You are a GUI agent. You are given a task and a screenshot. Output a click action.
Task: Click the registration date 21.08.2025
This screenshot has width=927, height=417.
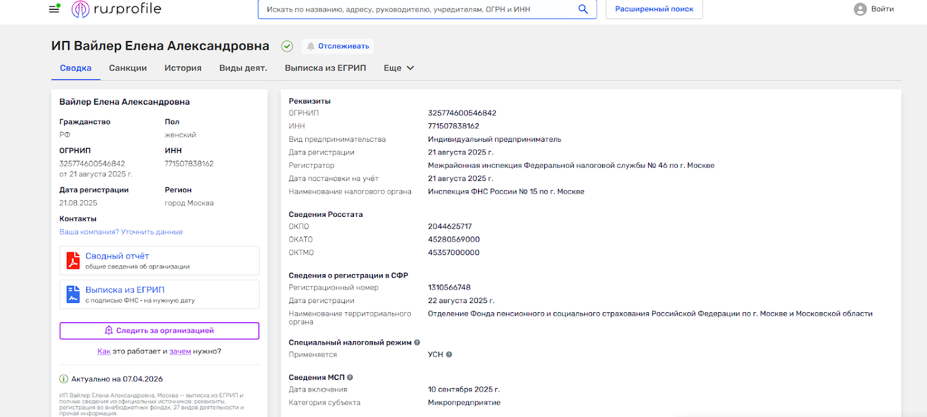pos(78,203)
